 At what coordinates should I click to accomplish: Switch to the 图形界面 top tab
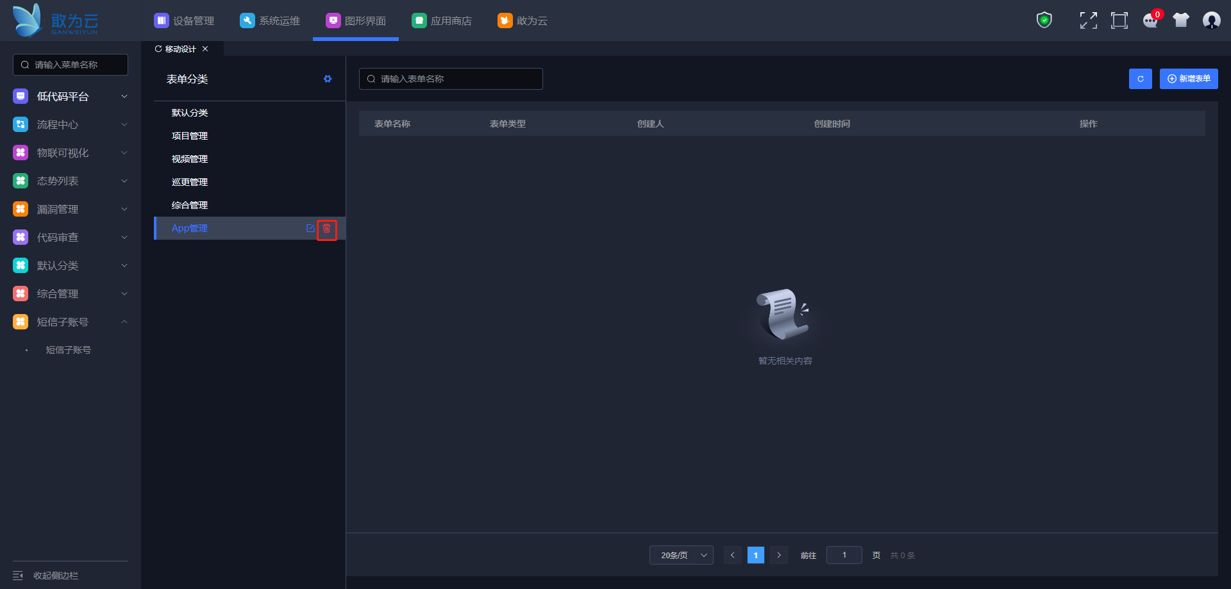pos(356,21)
